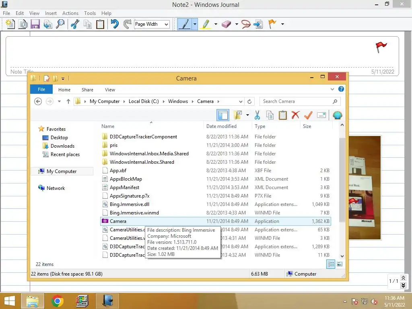
Task: Click the Journal toolbar Copy icon
Action: [x=87, y=24]
